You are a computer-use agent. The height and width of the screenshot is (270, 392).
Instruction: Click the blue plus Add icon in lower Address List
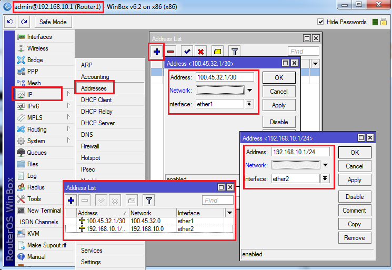click(71, 201)
